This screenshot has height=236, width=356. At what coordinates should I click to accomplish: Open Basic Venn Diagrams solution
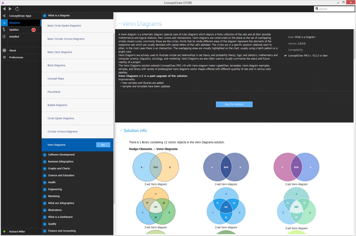[x=78, y=52]
